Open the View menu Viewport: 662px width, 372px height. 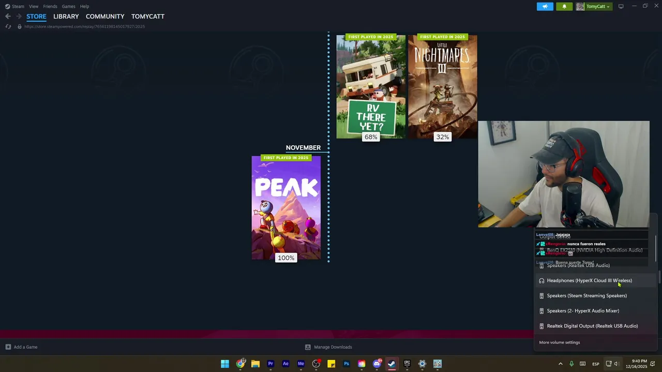pyautogui.click(x=34, y=6)
